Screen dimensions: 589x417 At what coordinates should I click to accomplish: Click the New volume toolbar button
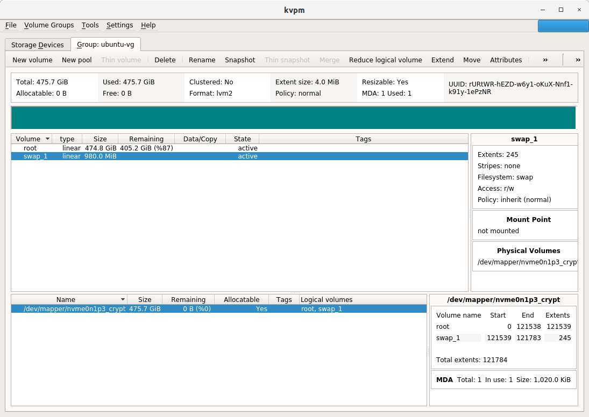(x=32, y=60)
